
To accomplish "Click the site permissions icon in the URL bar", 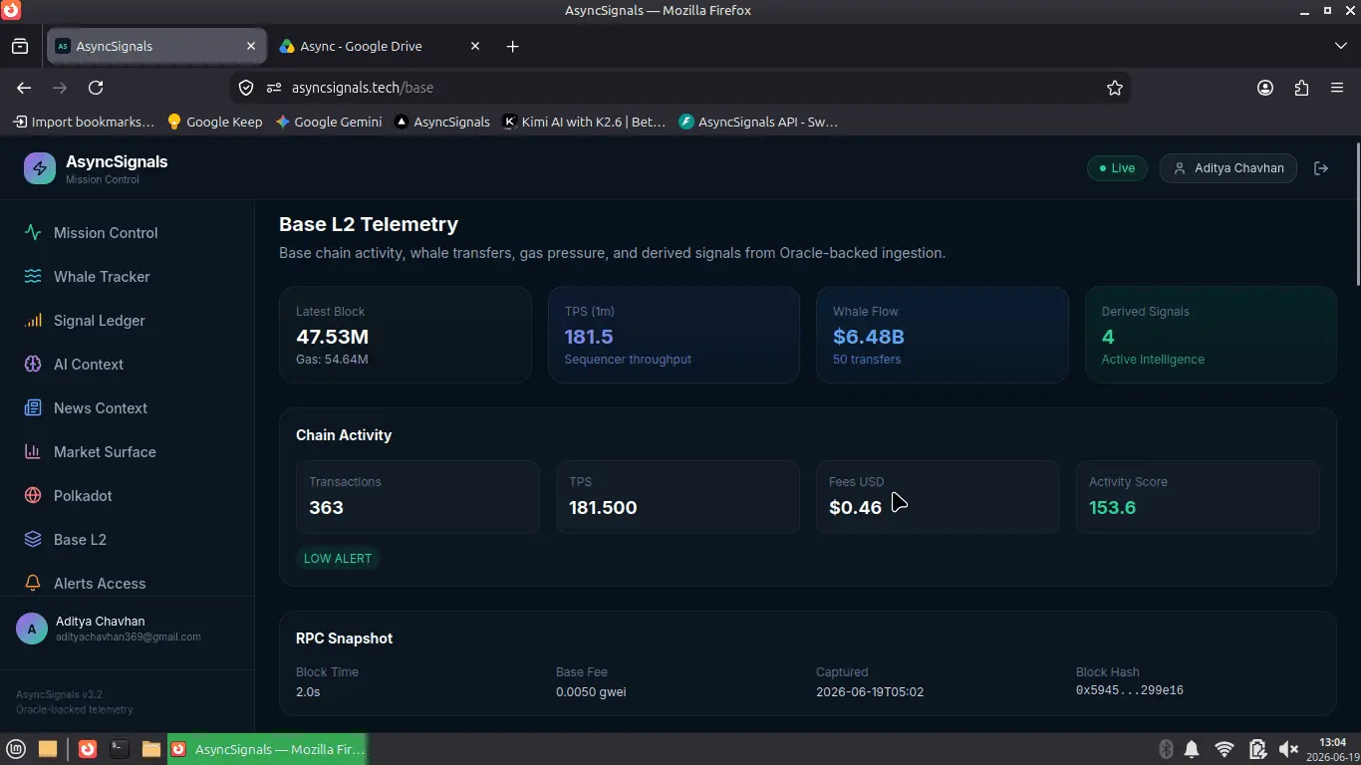I will coord(275,88).
